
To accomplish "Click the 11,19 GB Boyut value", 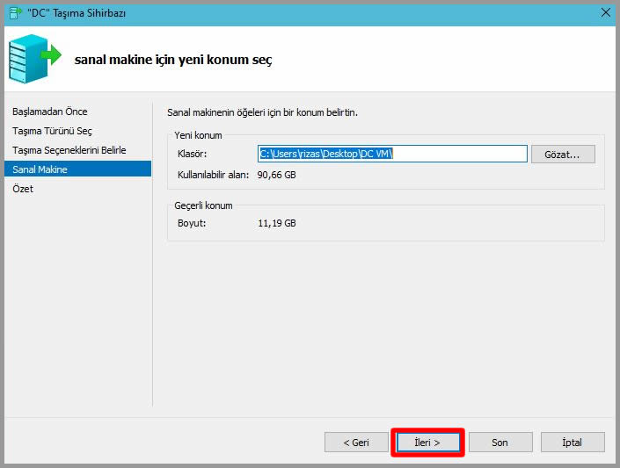I will 277,223.
